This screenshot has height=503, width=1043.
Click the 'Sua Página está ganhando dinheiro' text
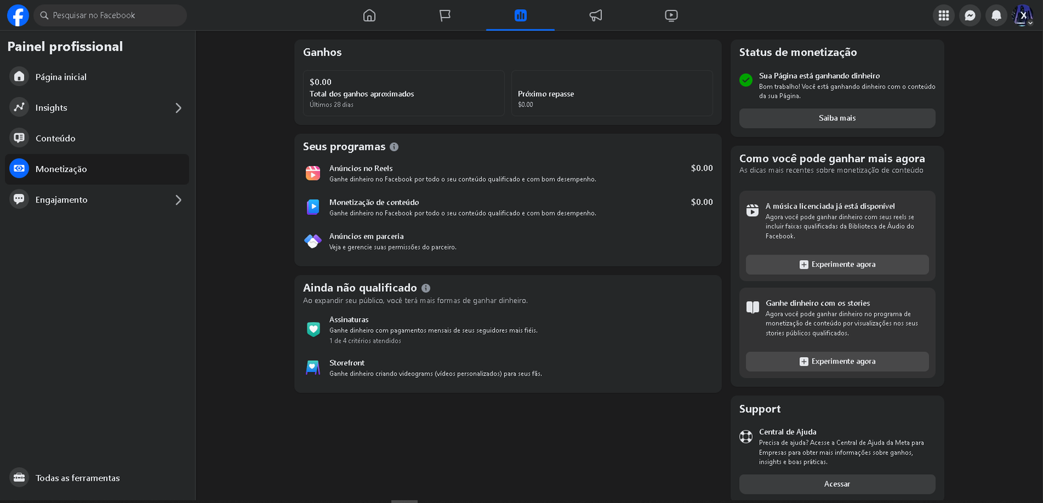[x=819, y=76]
